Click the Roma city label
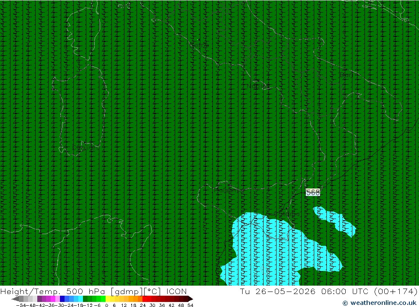The height and width of the screenshot is (307, 419). tap(199, 45)
